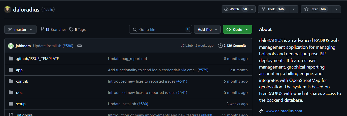Click the Fork count 346 badge
The image size is (347, 116).
[281, 9]
